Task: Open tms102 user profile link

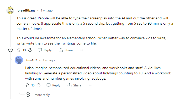Action: (x=32, y=60)
